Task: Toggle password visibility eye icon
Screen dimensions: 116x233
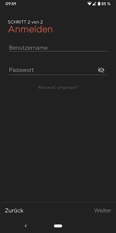Action: (101, 70)
